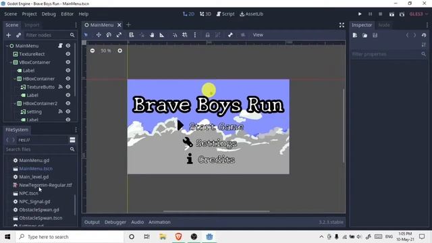Switch to the Script workspace
Screen dimensions: 432x243
[x=225, y=13]
